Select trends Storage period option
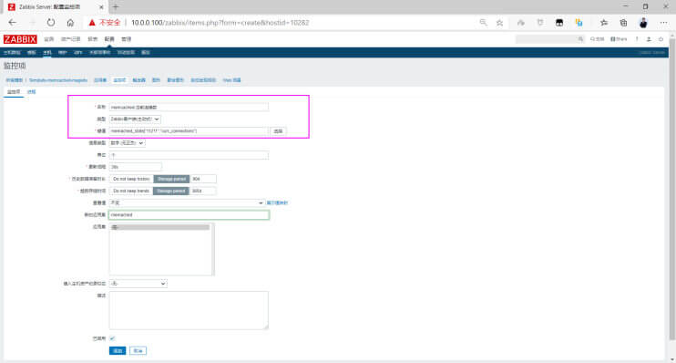Viewport: 676px width, 363px height. tap(171, 191)
